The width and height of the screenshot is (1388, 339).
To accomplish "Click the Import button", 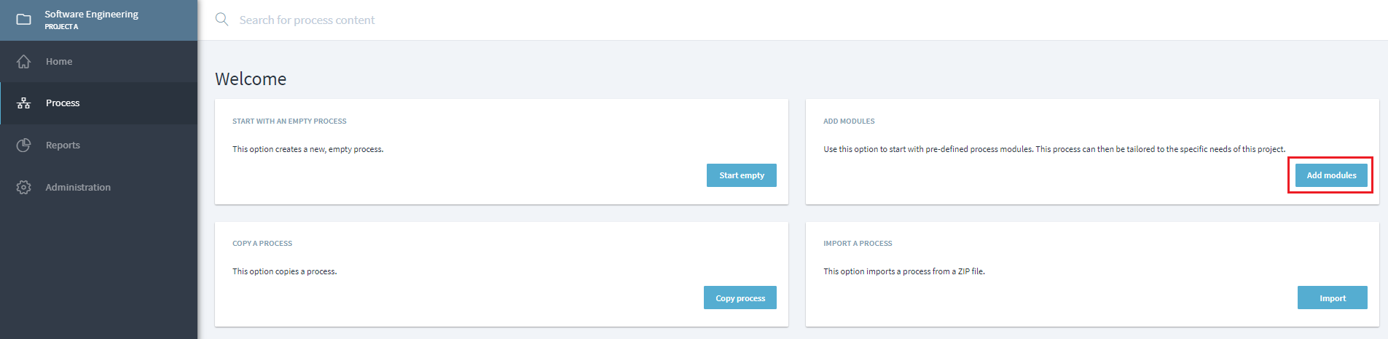I will pos(1332,298).
